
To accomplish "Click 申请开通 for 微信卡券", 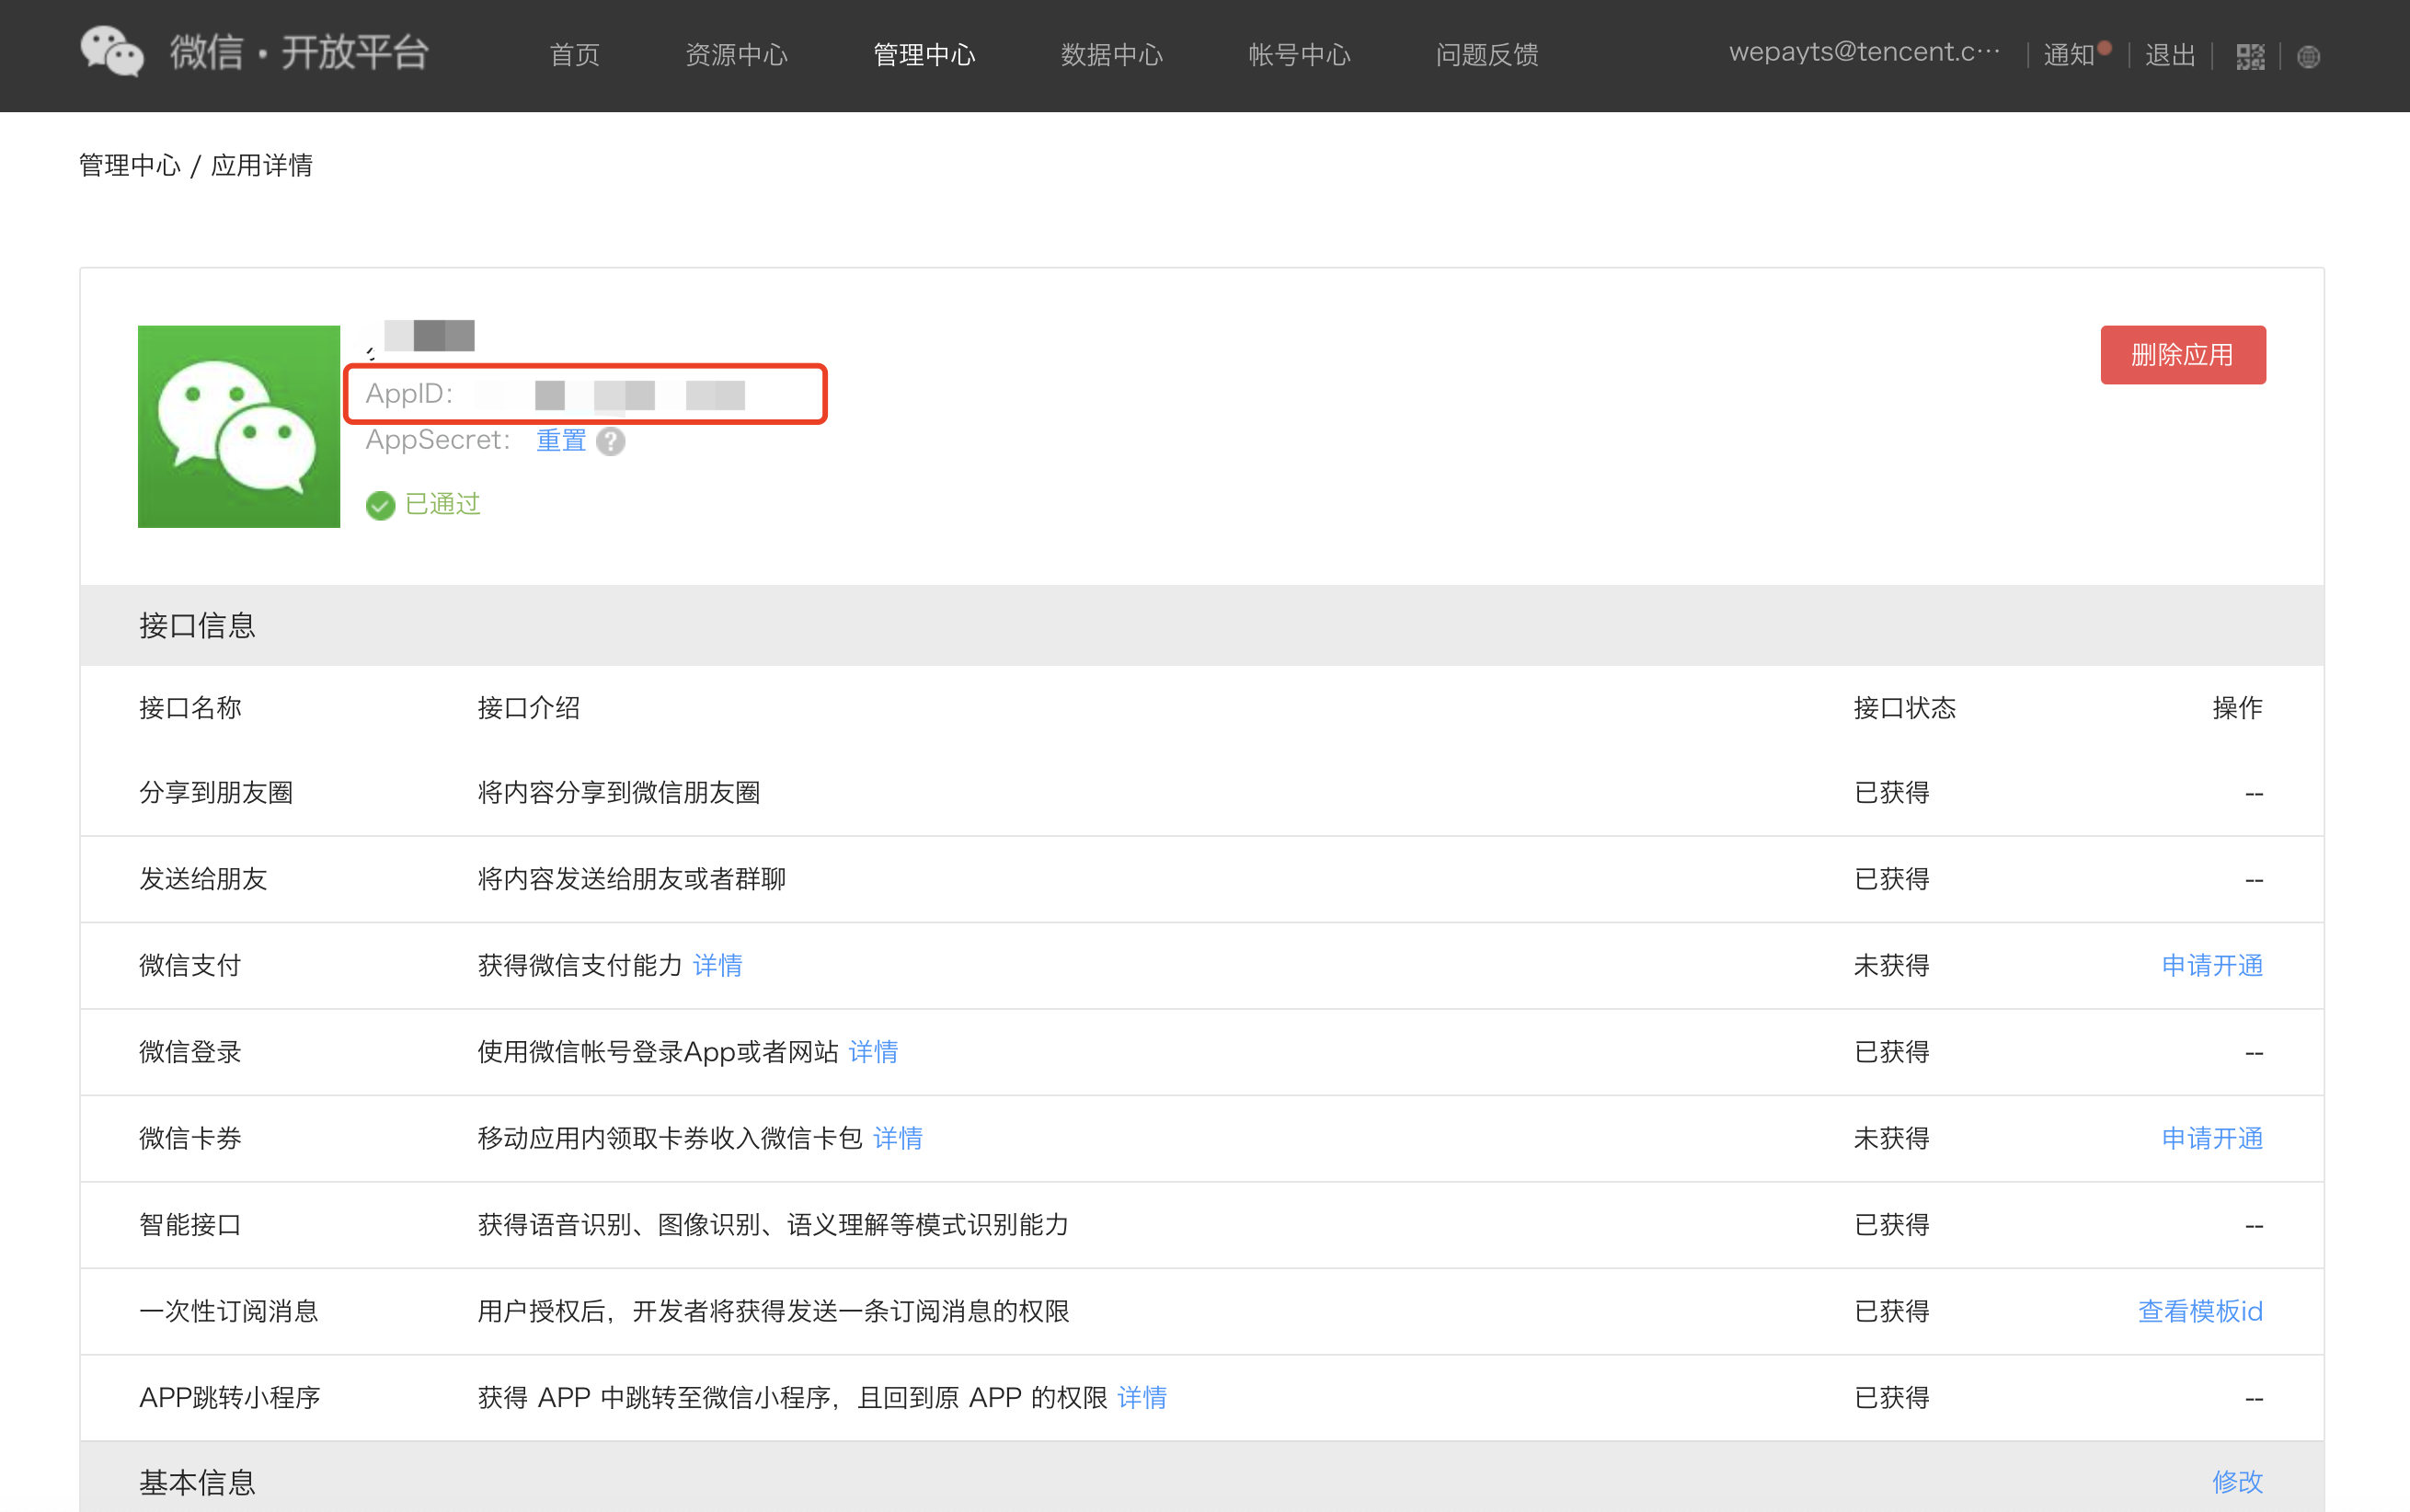I will (x=2211, y=1139).
